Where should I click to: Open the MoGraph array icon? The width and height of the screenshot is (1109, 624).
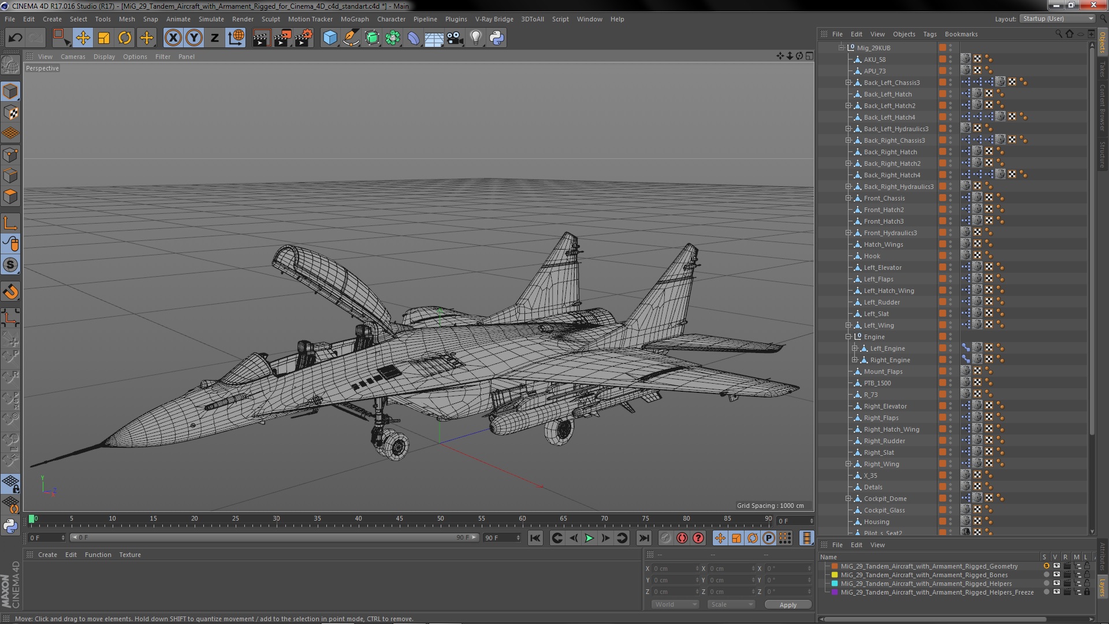coord(393,38)
